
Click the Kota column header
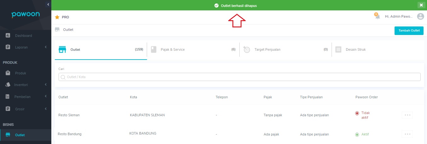(x=134, y=97)
